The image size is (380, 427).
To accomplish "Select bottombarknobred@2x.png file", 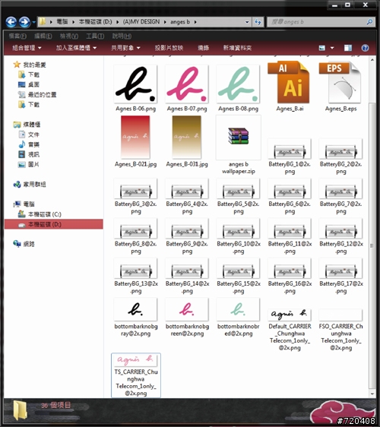I will 238,318.
